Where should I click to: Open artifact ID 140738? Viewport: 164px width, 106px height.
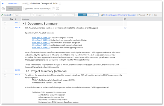tap(17, 75)
